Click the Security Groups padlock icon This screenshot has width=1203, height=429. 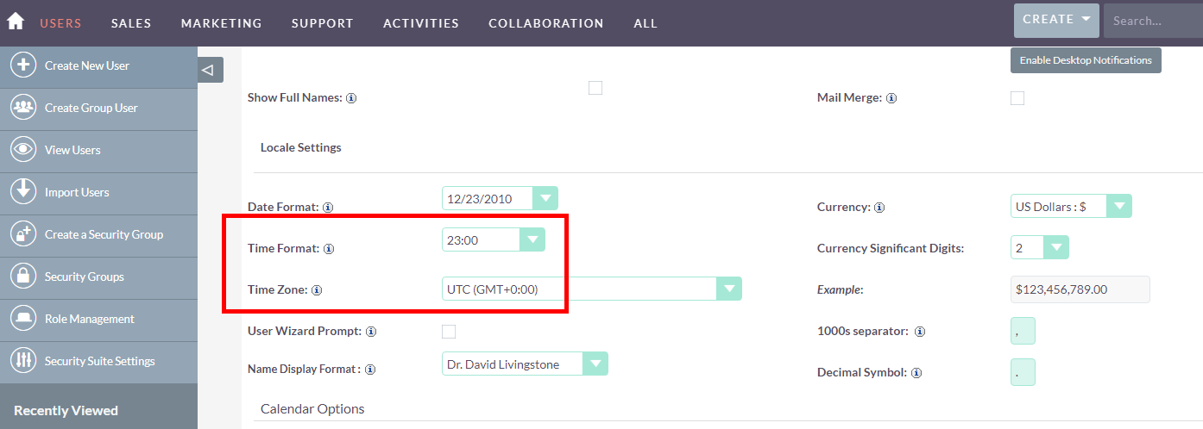click(22, 277)
